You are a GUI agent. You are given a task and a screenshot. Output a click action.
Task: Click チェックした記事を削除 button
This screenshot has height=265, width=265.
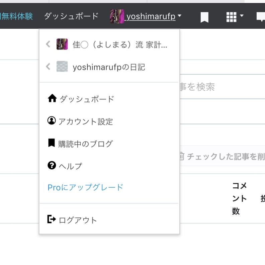(223, 156)
